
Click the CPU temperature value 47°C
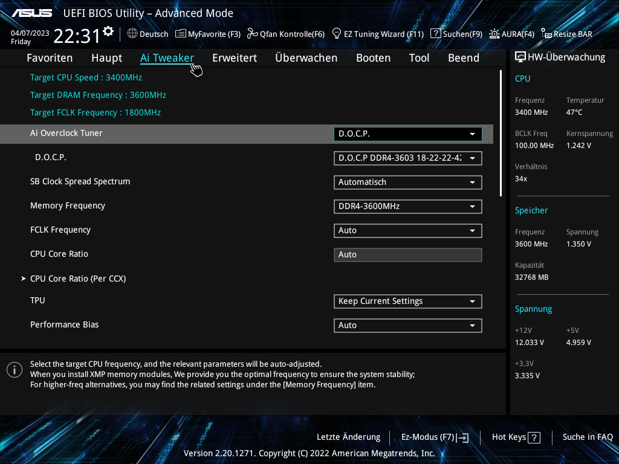[x=574, y=112]
